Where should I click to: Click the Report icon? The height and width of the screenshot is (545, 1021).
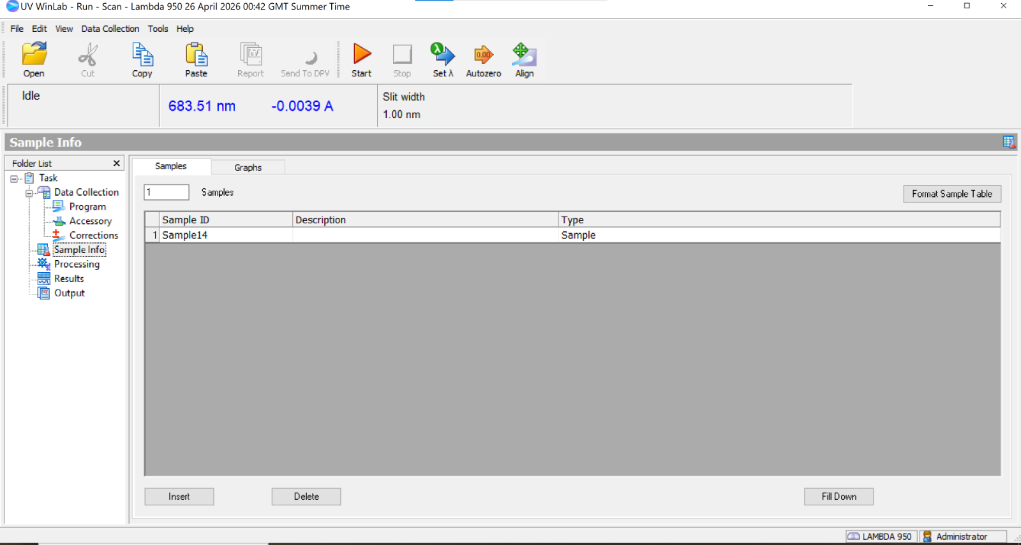pos(251,54)
